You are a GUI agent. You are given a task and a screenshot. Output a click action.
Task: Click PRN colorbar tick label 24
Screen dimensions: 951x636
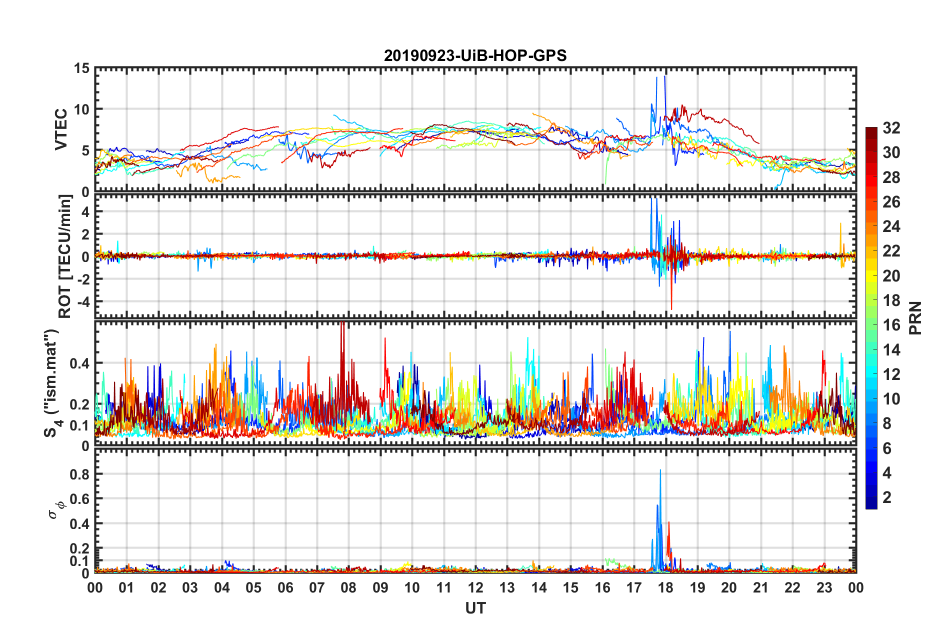point(891,226)
